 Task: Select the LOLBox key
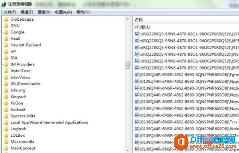(18, 136)
